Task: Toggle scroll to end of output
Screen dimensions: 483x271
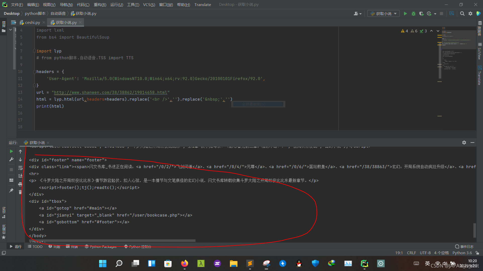Action: click(20, 176)
